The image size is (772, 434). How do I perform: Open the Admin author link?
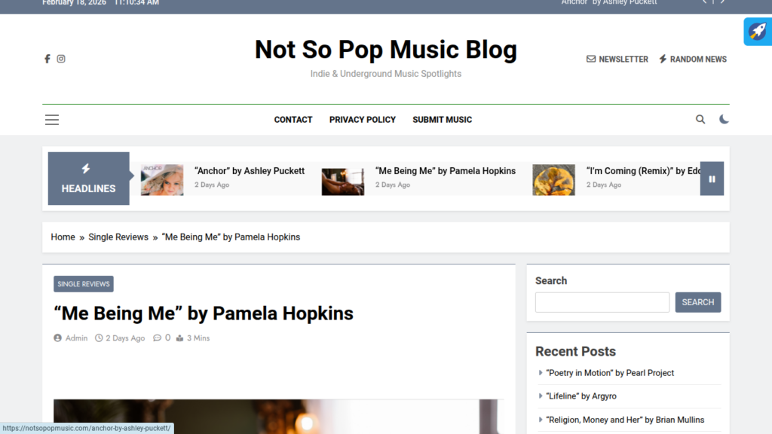pos(76,338)
